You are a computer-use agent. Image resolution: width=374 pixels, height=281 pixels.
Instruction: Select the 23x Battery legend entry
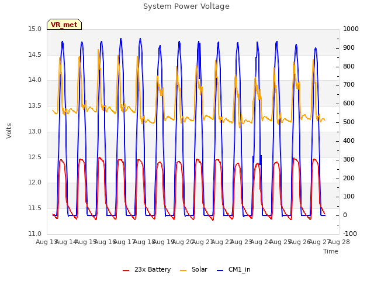pyautogui.click(x=147, y=269)
